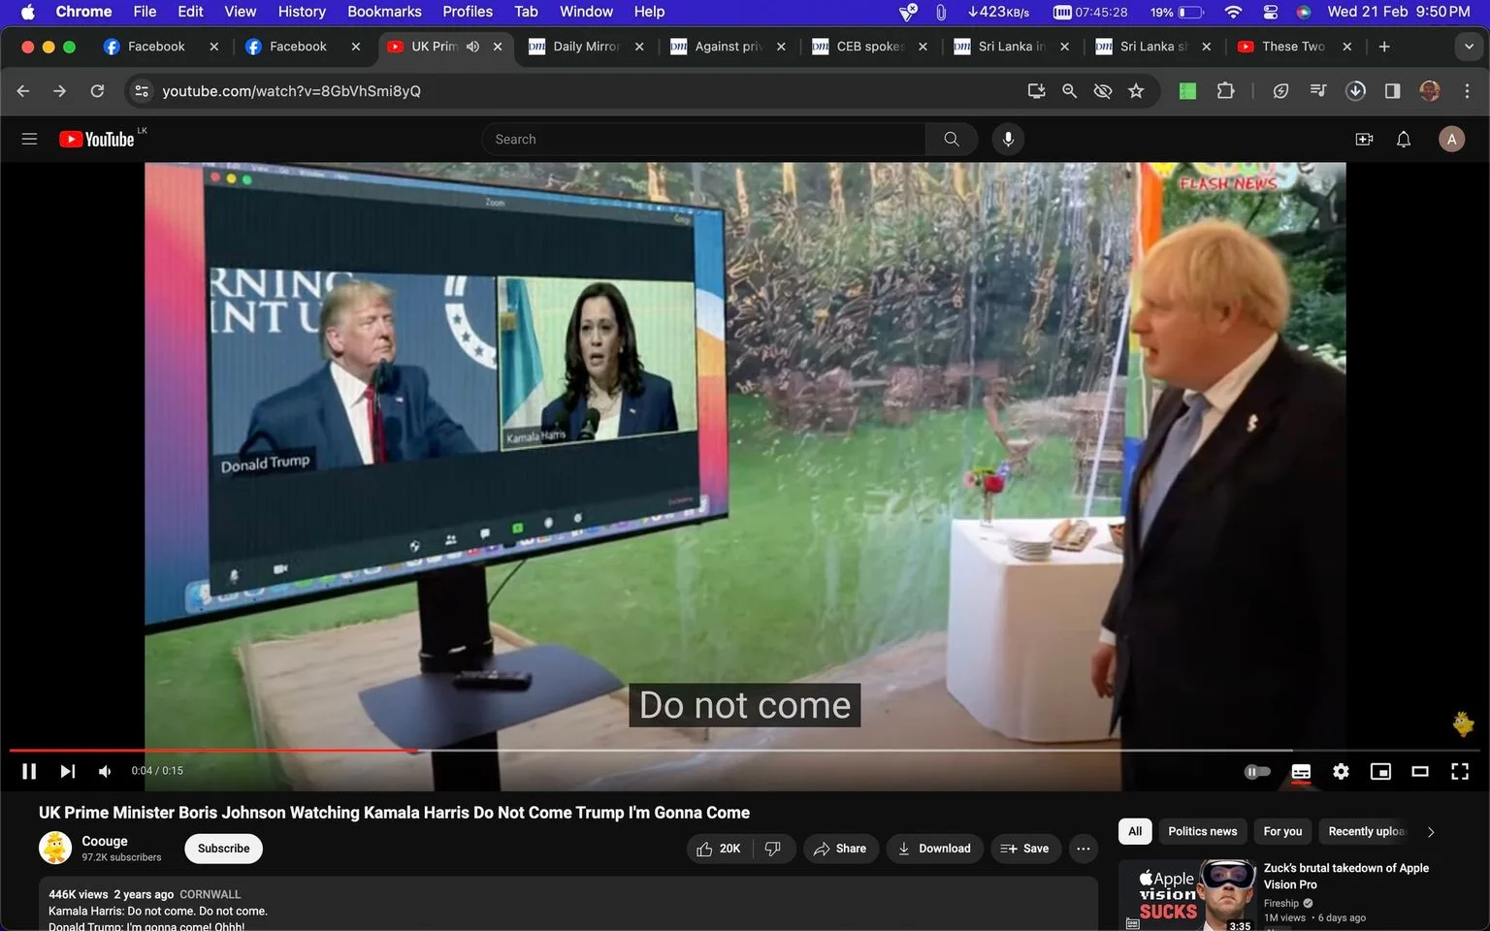Open YouTube notifications bell
The image size is (1490, 931).
point(1403,139)
